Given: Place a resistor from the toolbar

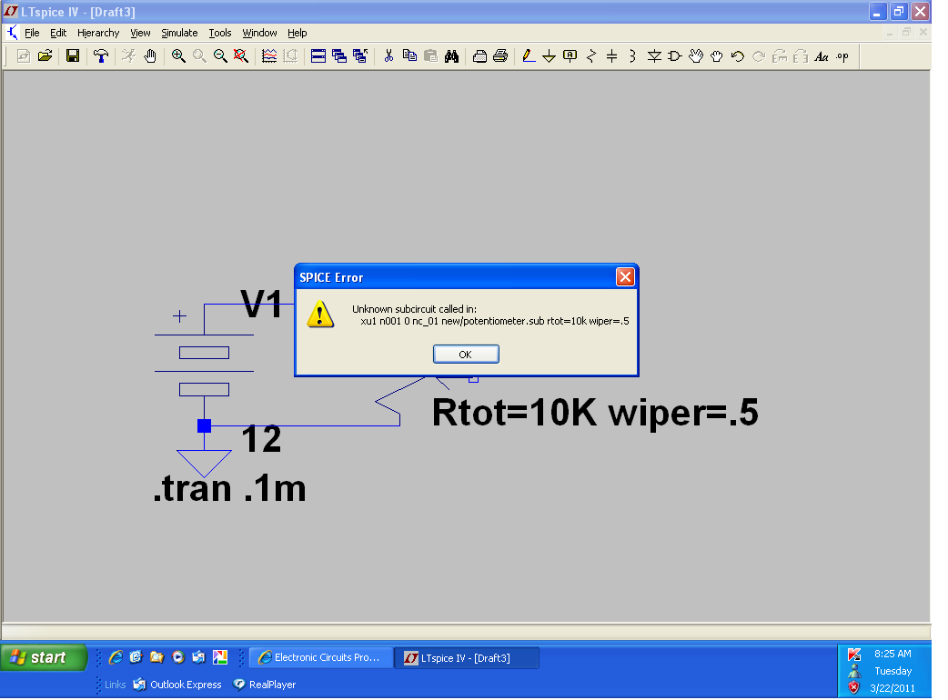Looking at the screenshot, I should 591,56.
